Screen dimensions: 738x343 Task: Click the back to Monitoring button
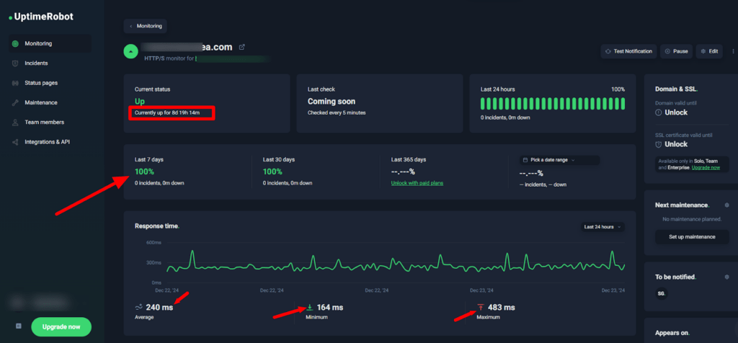(145, 27)
